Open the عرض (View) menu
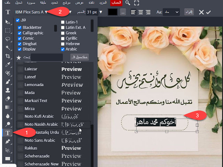This screenshot has width=223, height=167. coord(79,2)
